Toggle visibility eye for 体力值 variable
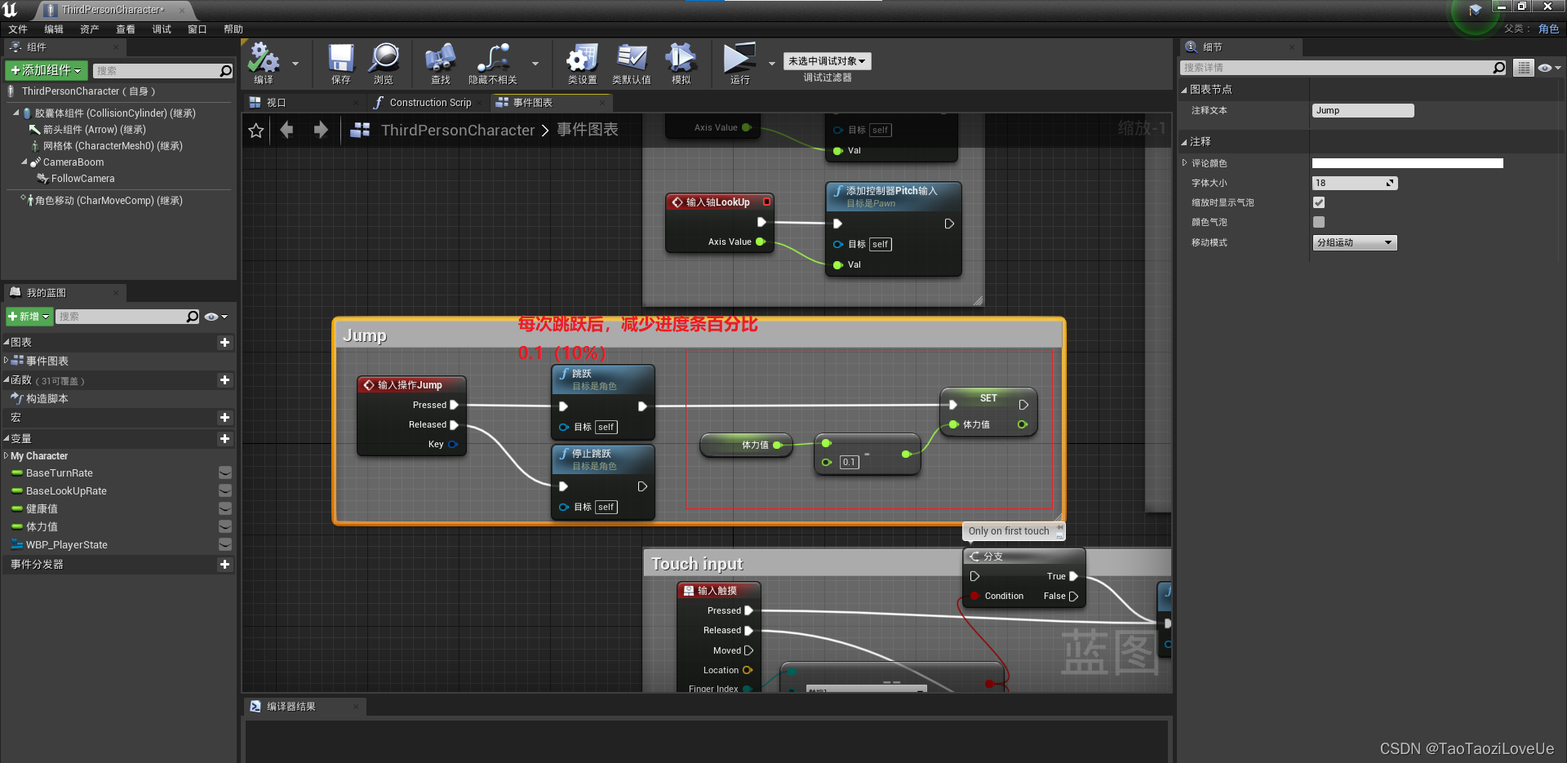The image size is (1567, 763). click(224, 526)
